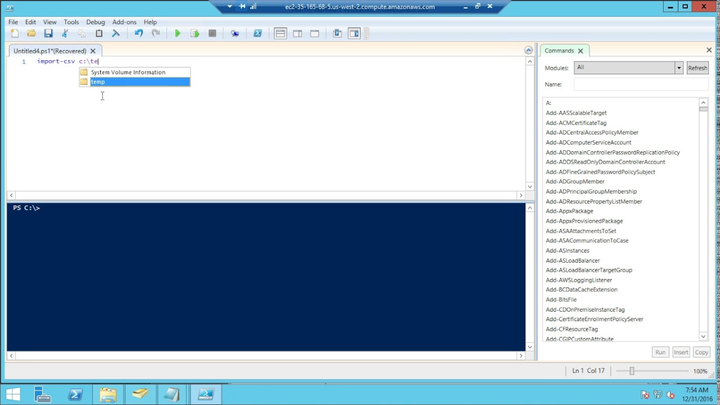Viewport: 720px width, 405px height.
Task: Paste from clipboard using the paste icon
Action: (99, 34)
